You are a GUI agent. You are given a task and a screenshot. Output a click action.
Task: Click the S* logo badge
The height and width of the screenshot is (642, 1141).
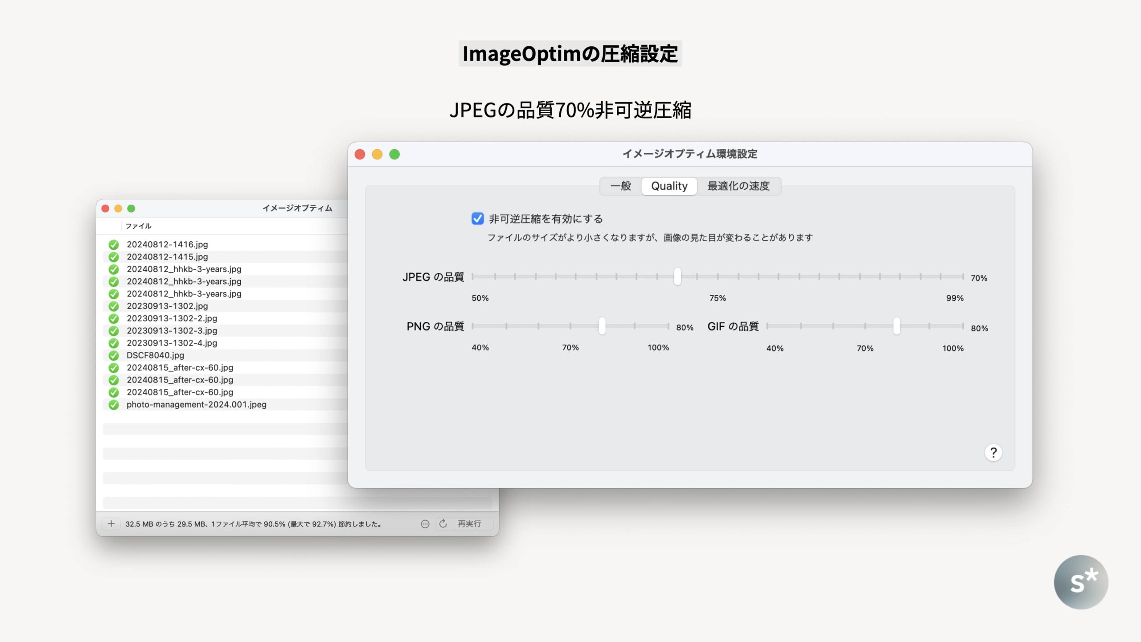pos(1080,582)
